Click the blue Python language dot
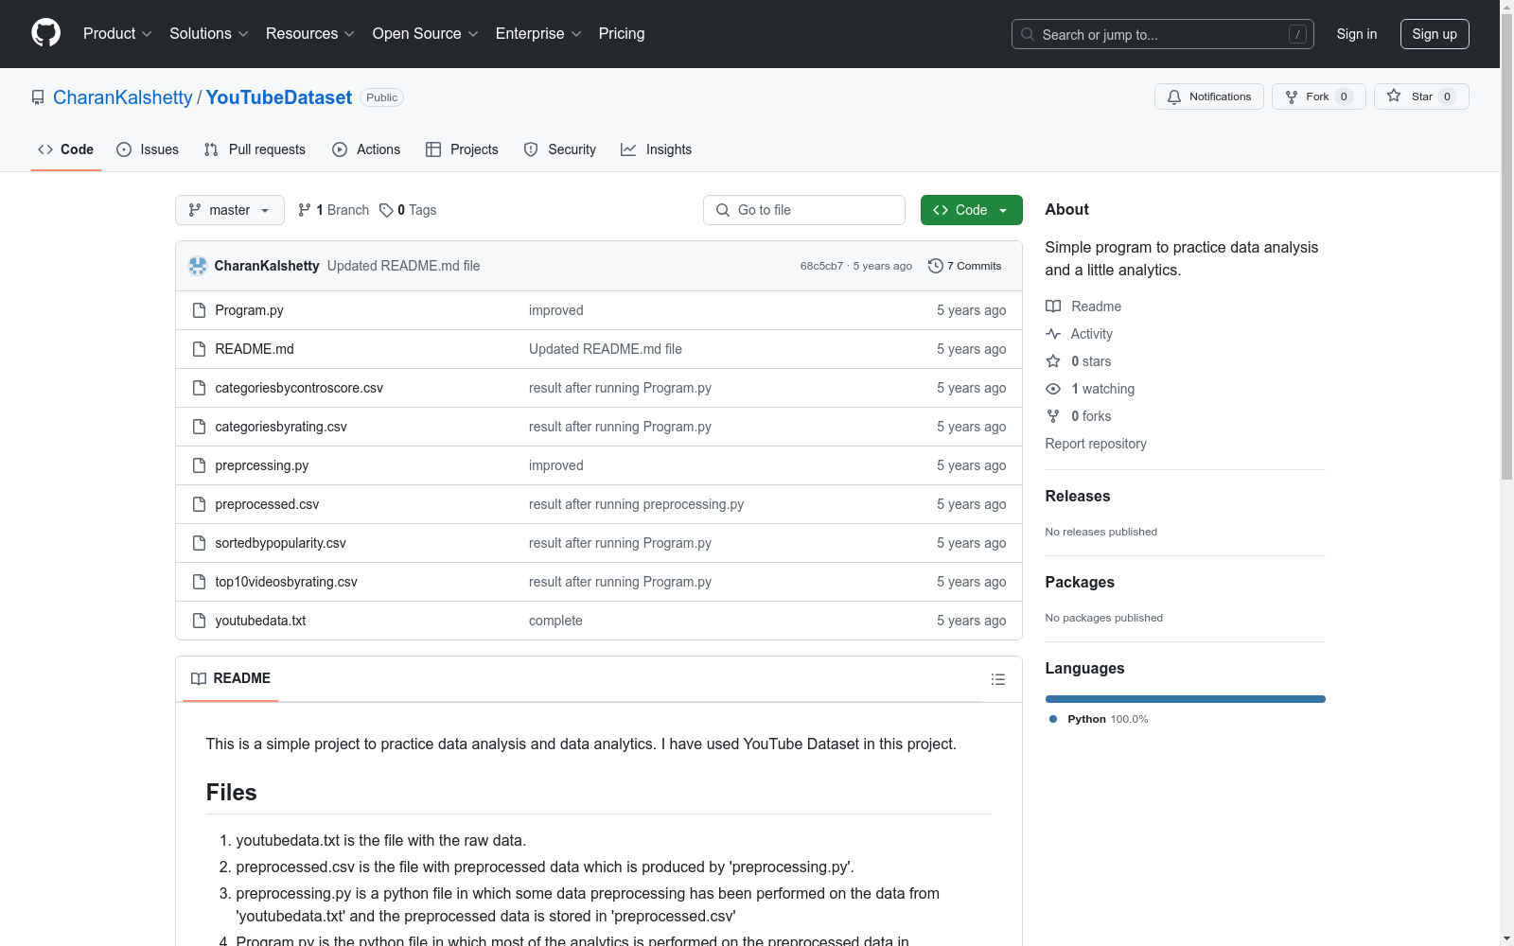 point(1053,719)
